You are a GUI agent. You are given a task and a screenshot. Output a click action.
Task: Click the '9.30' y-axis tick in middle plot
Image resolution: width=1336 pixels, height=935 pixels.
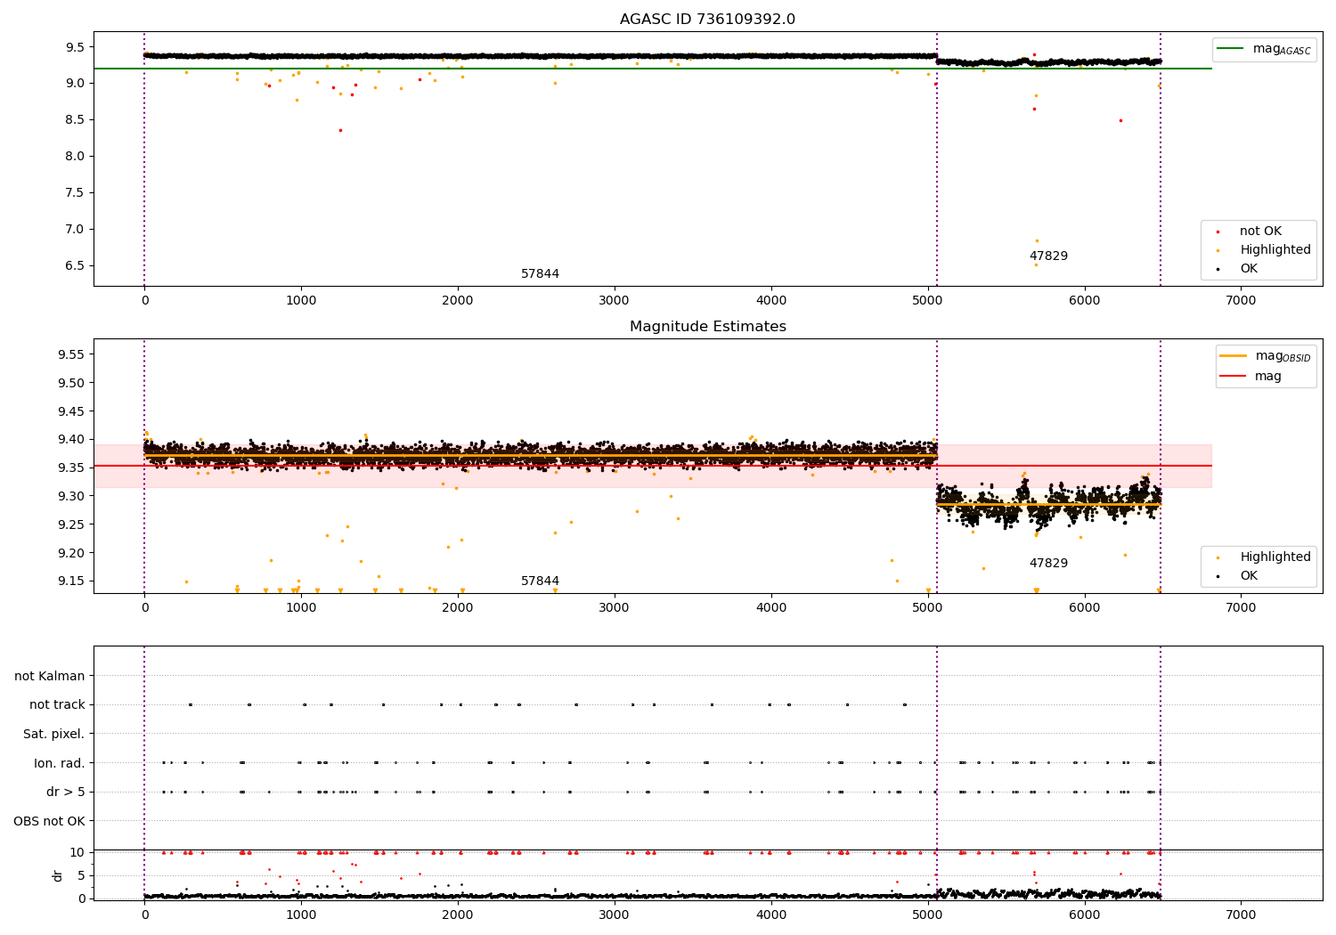[72, 497]
